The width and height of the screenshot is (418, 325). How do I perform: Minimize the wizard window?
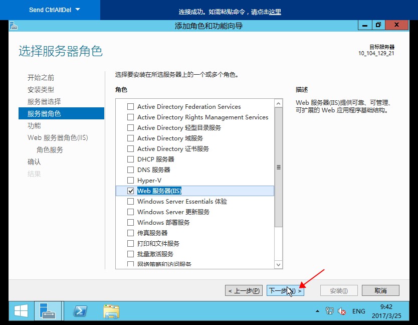pos(365,26)
